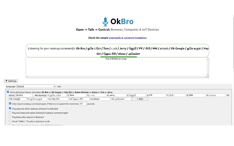Enable Play beep after speech is detected
Screen dimensions: 234x146
point(10,117)
